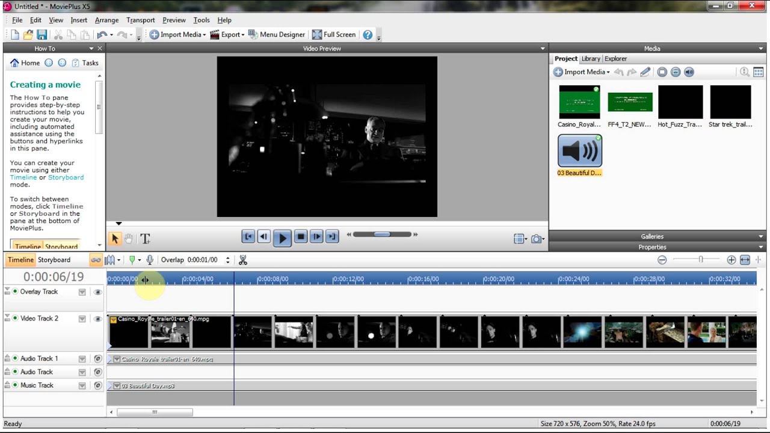This screenshot has width=770, height=433.
Task: Click the blue Help question mark icon
Action: (x=368, y=35)
